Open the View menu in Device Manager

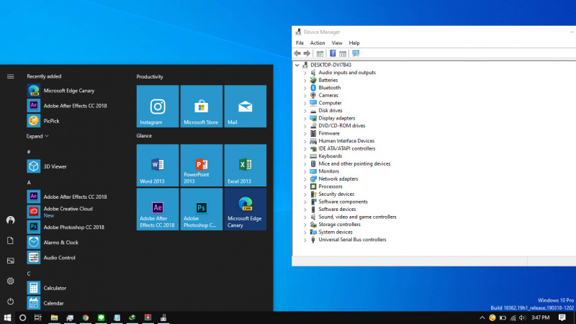(337, 43)
